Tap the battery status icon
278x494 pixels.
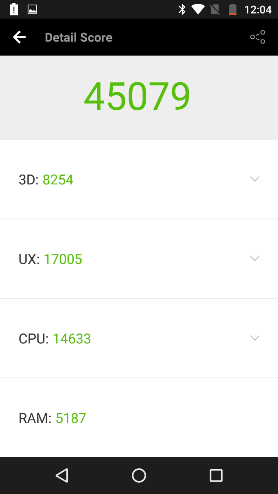tap(233, 9)
